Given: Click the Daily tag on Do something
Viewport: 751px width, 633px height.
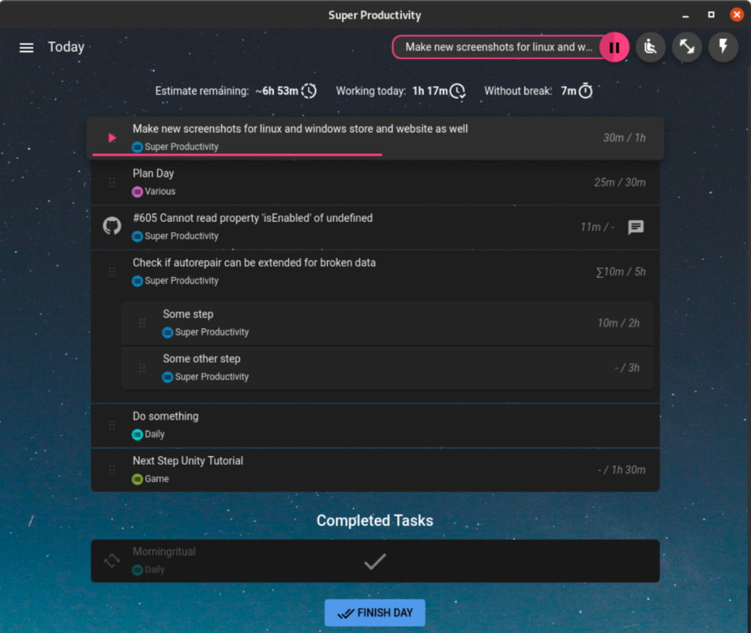Looking at the screenshot, I should point(149,434).
